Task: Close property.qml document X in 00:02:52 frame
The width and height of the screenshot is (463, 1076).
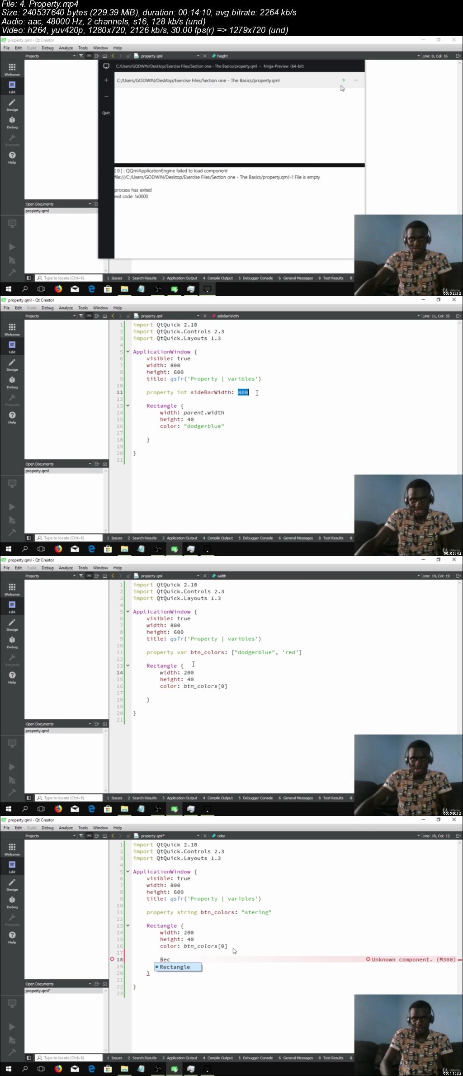Action: click(x=205, y=56)
